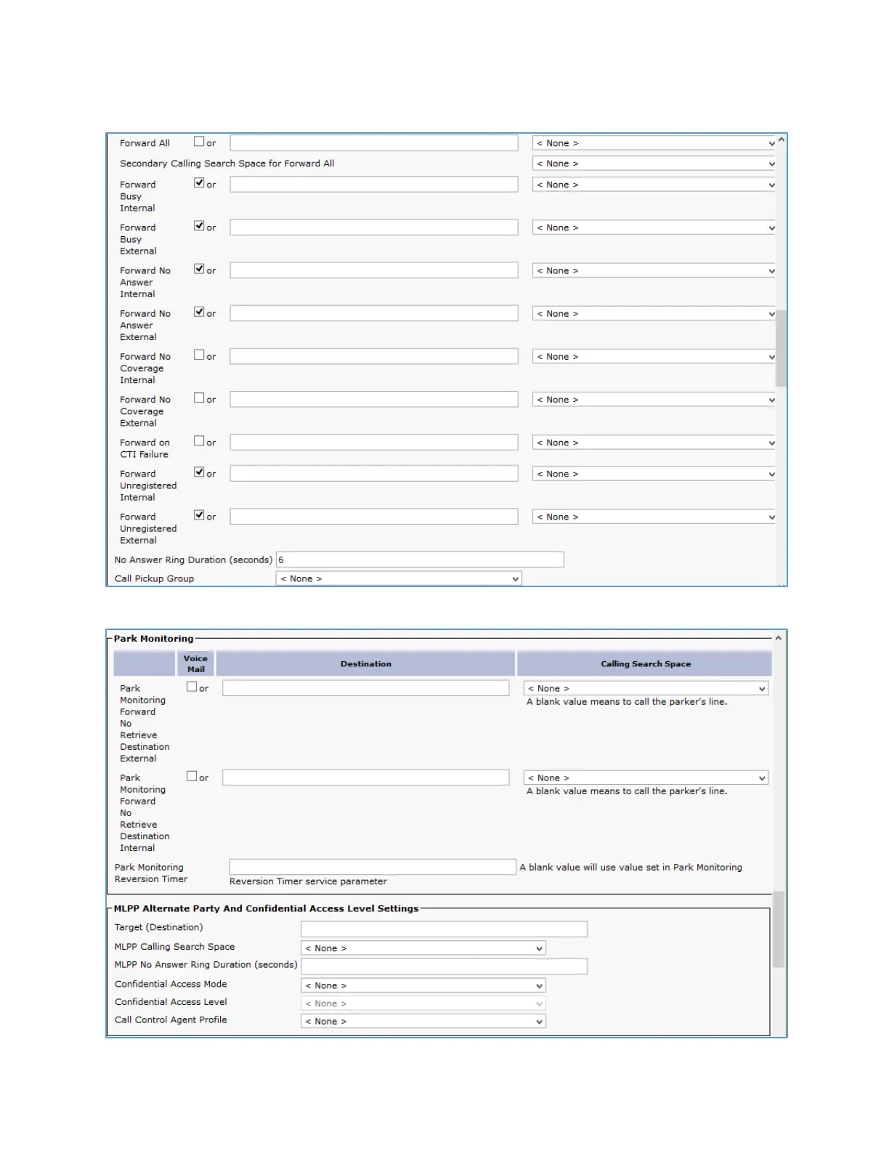Click the Destination column header
The width and height of the screenshot is (889, 1151).
[366, 664]
